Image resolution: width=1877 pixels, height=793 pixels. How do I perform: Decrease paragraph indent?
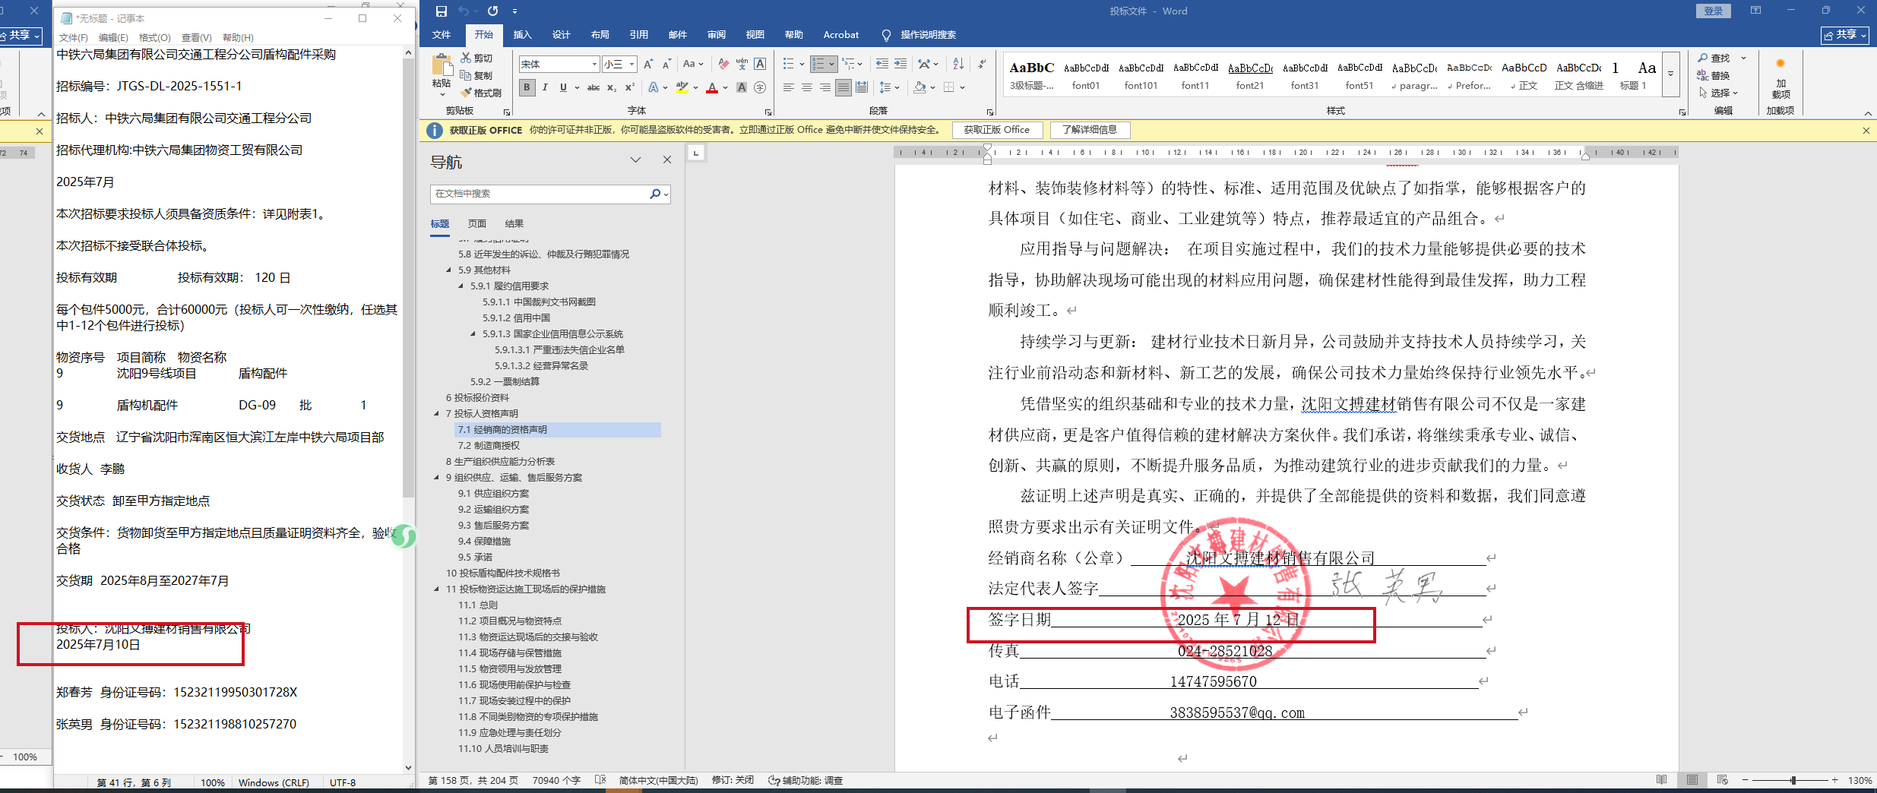pos(882,65)
